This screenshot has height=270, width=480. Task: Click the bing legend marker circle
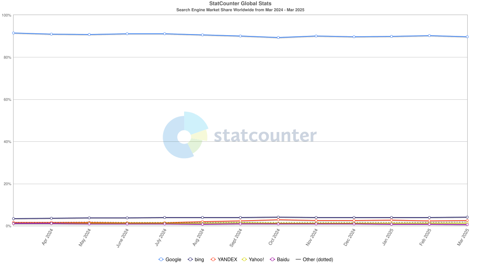pyautogui.click(x=190, y=259)
